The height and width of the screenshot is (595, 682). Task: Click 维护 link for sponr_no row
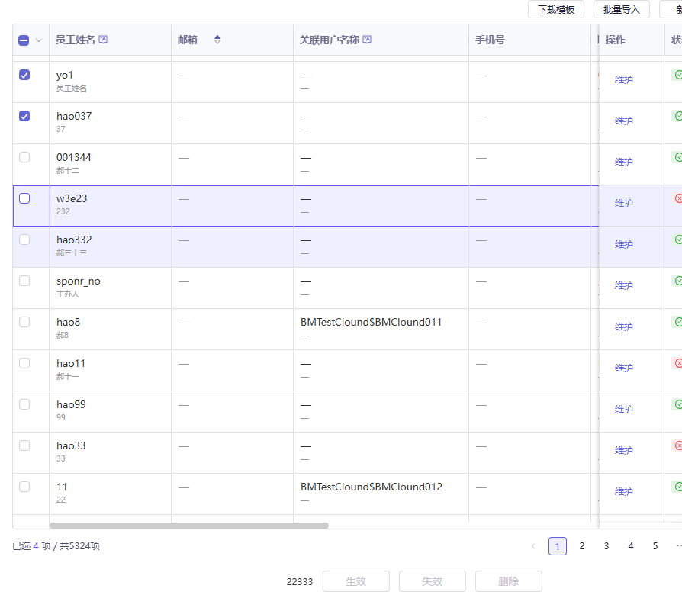click(624, 286)
